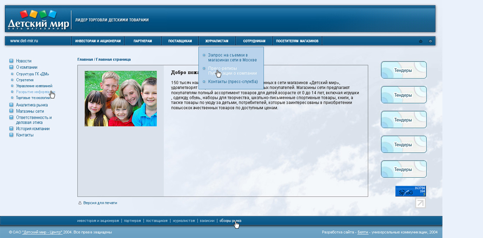
Task: Click the bullet icon beside Структура ГК «ДМ»
Action: click(x=12, y=74)
